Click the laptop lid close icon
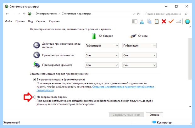The height and width of the screenshot is (128, 195). tap(37, 65)
